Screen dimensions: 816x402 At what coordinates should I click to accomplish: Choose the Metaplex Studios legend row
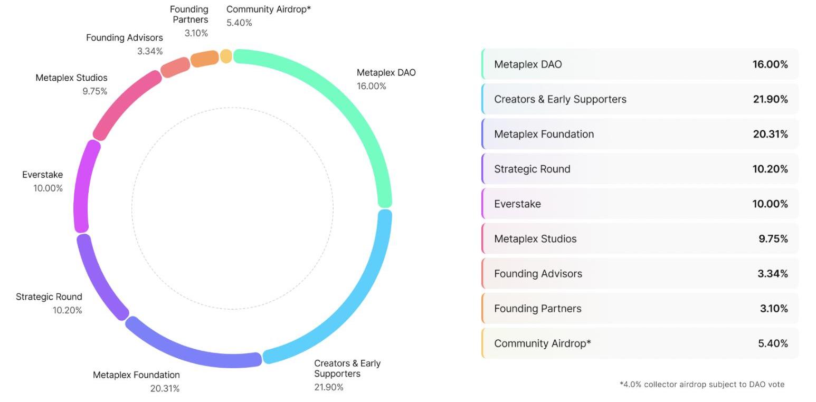[x=640, y=238]
